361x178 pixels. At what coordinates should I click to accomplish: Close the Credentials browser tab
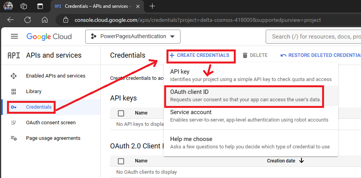click(138, 6)
